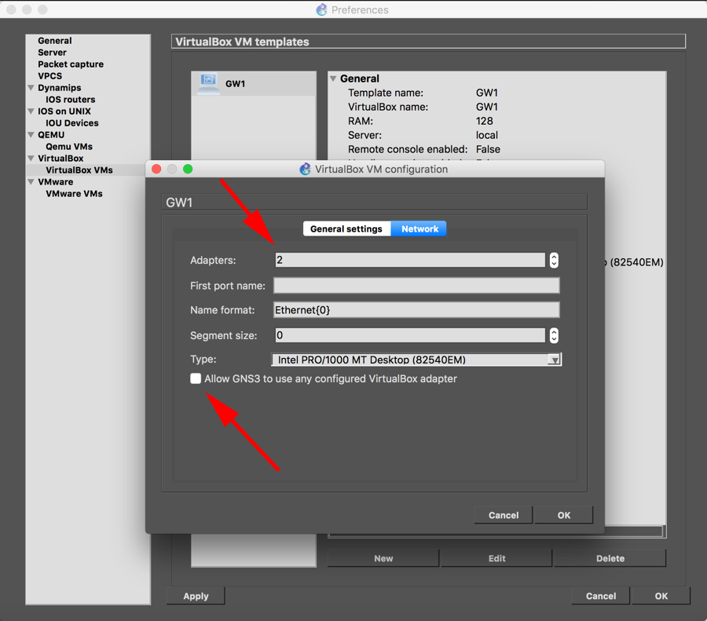This screenshot has height=621, width=707.
Task: Select Qemu VMs in the sidebar
Action: click(69, 147)
